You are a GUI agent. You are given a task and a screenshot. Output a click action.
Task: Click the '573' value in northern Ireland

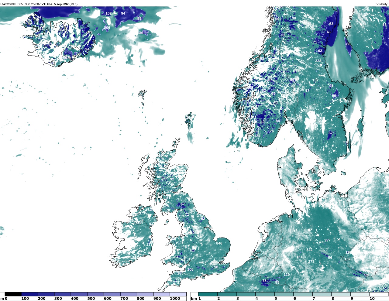(142, 213)
